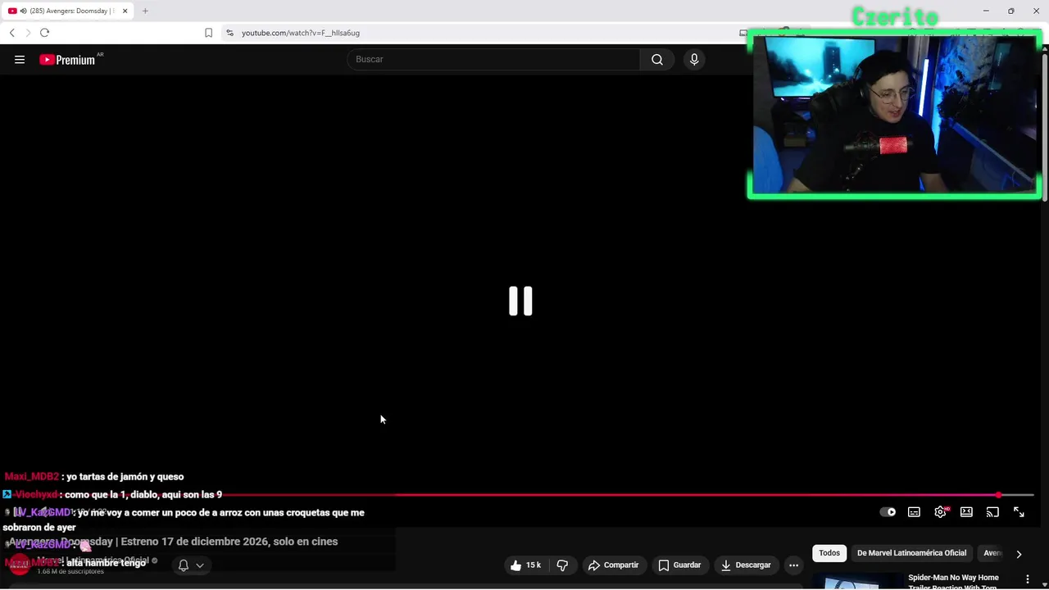
Task: Open player settings gear
Action: click(x=940, y=512)
